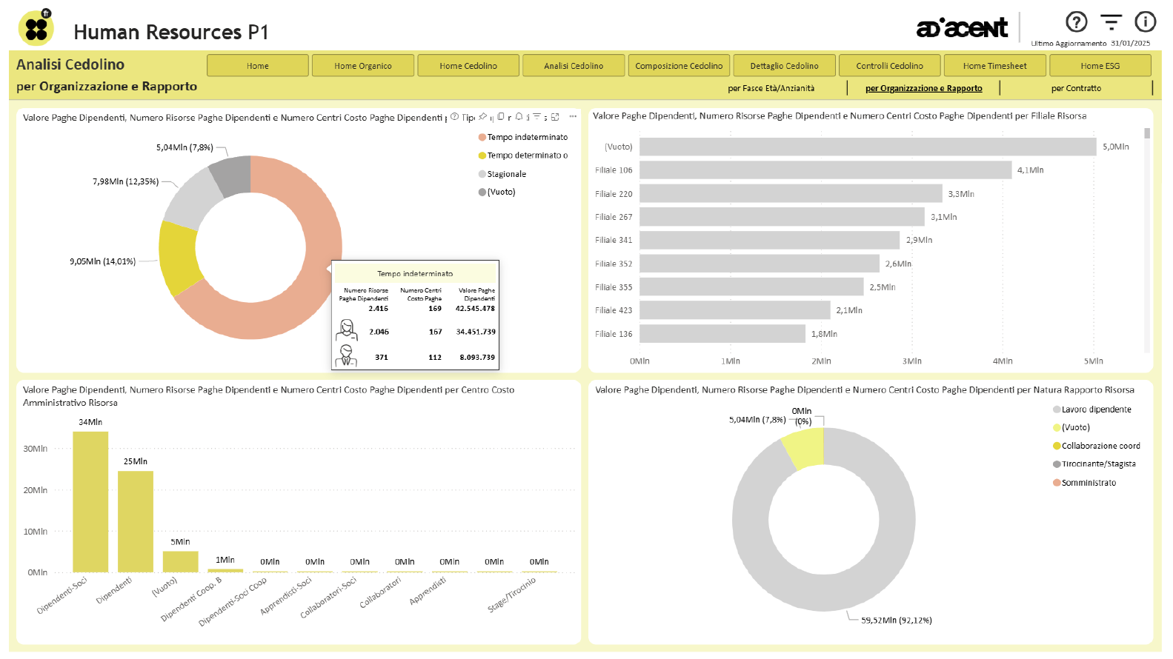This screenshot has width=1173, height=659.
Task: Click the info icon in top-right corner
Action: [1145, 22]
